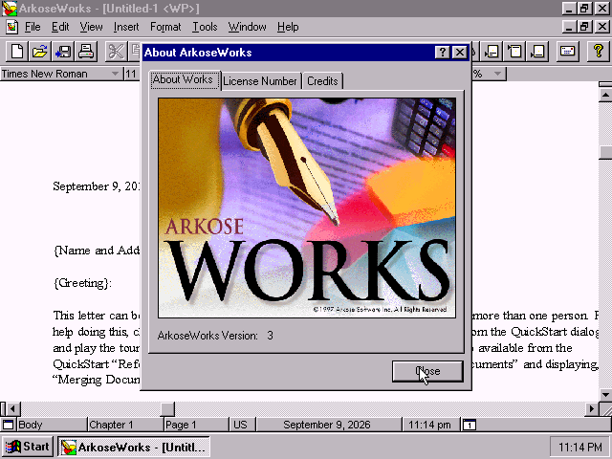Viewport: 612px width, 459px height.
Task: Expand the zoom percent dropdown arrow
Action: [497, 74]
